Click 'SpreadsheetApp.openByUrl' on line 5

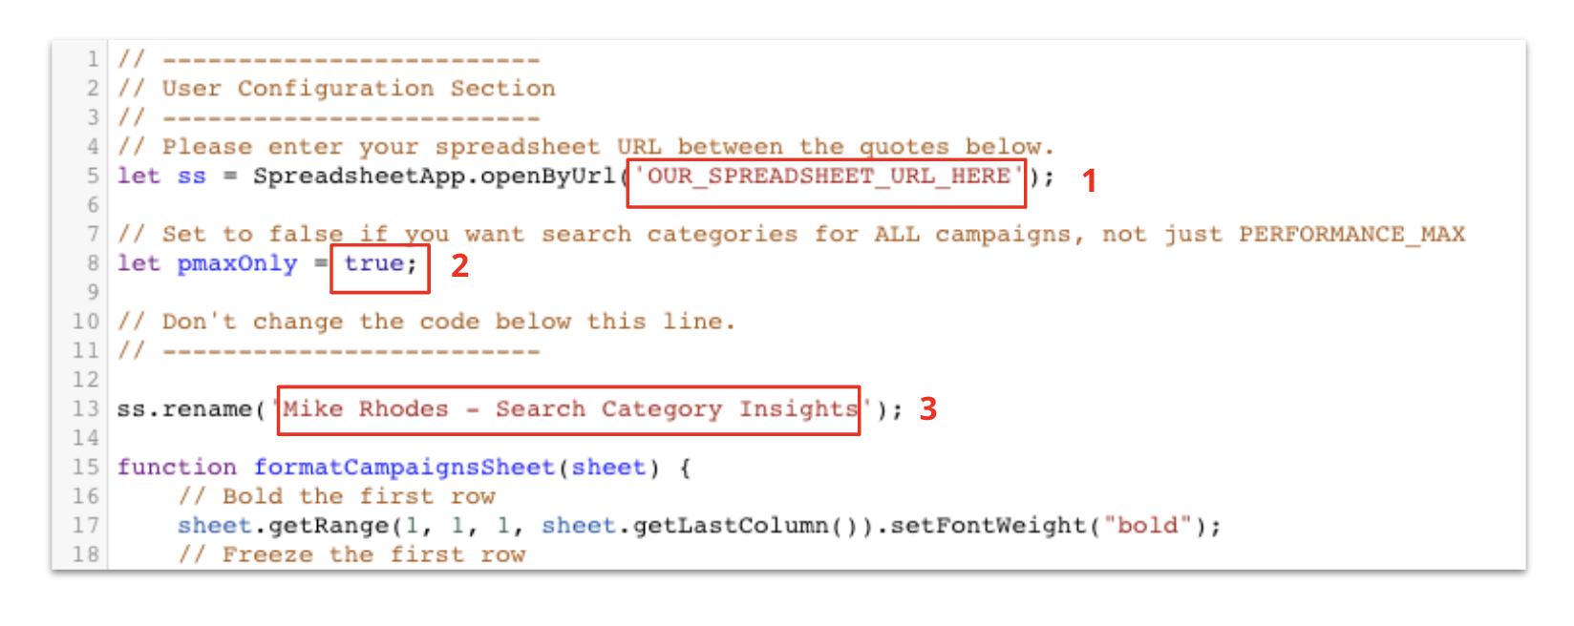click(x=434, y=177)
